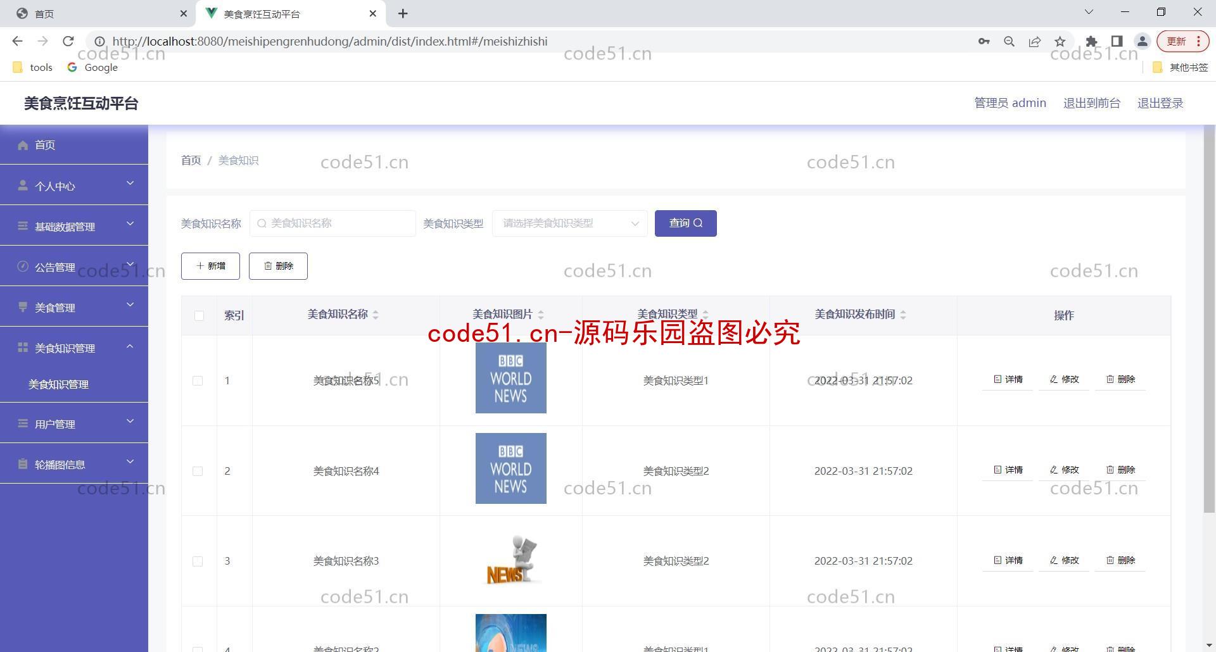Screen dimensions: 1216x652
Task: Click the person icon of 个人中心
Action: tap(23, 185)
